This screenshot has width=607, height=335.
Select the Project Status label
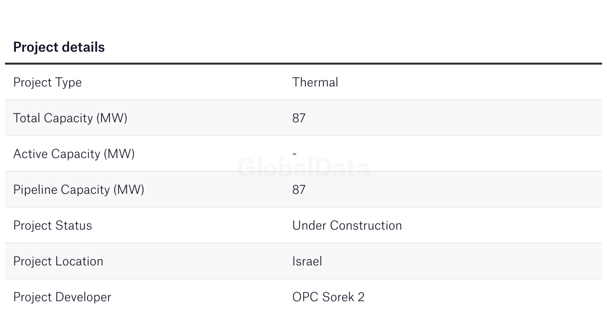(52, 226)
